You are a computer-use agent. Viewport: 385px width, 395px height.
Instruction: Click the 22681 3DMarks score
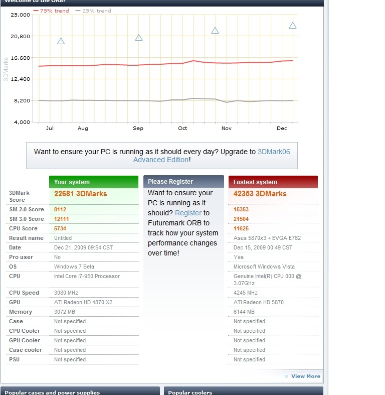(81, 194)
